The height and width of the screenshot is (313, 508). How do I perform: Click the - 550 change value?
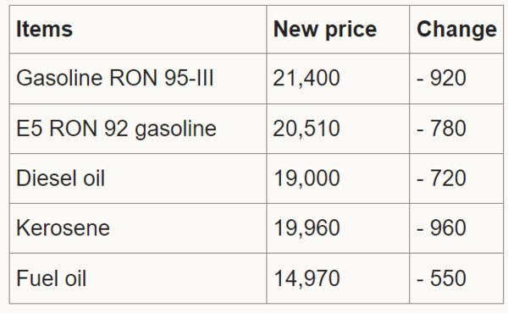coord(441,278)
